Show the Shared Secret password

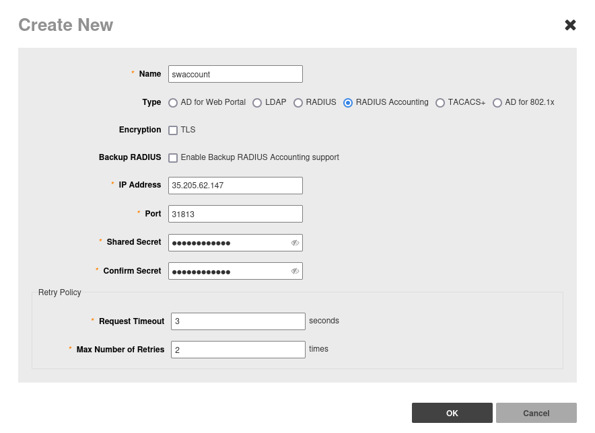click(295, 243)
